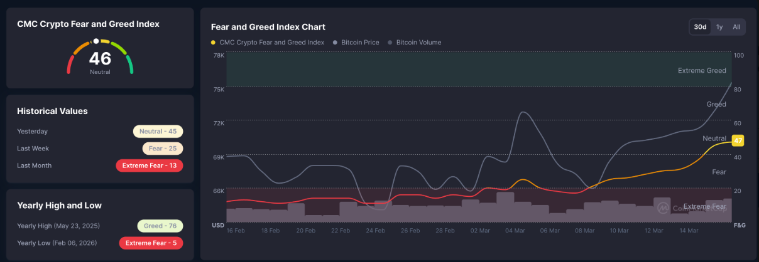759x262 pixels.
Task: Click the Fear and Greed Index Chart title
Action: click(268, 27)
